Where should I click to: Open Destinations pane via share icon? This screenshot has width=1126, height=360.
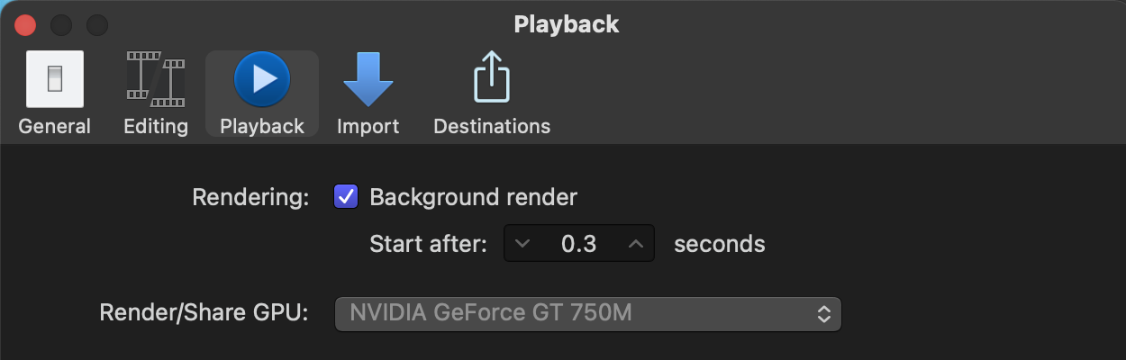[492, 79]
